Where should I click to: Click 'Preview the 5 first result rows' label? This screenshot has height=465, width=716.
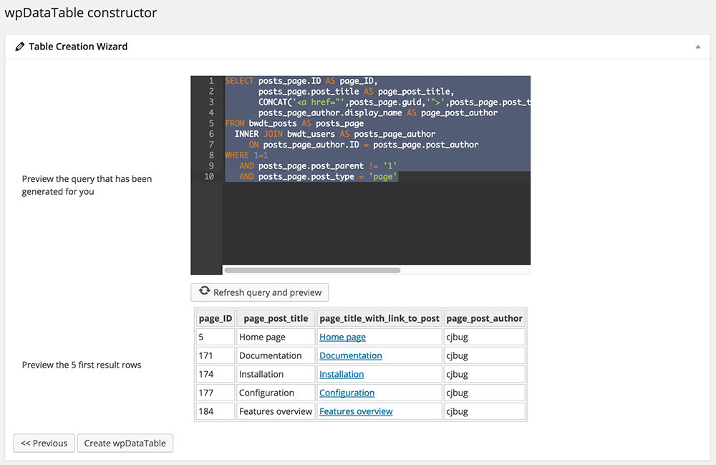tap(82, 365)
